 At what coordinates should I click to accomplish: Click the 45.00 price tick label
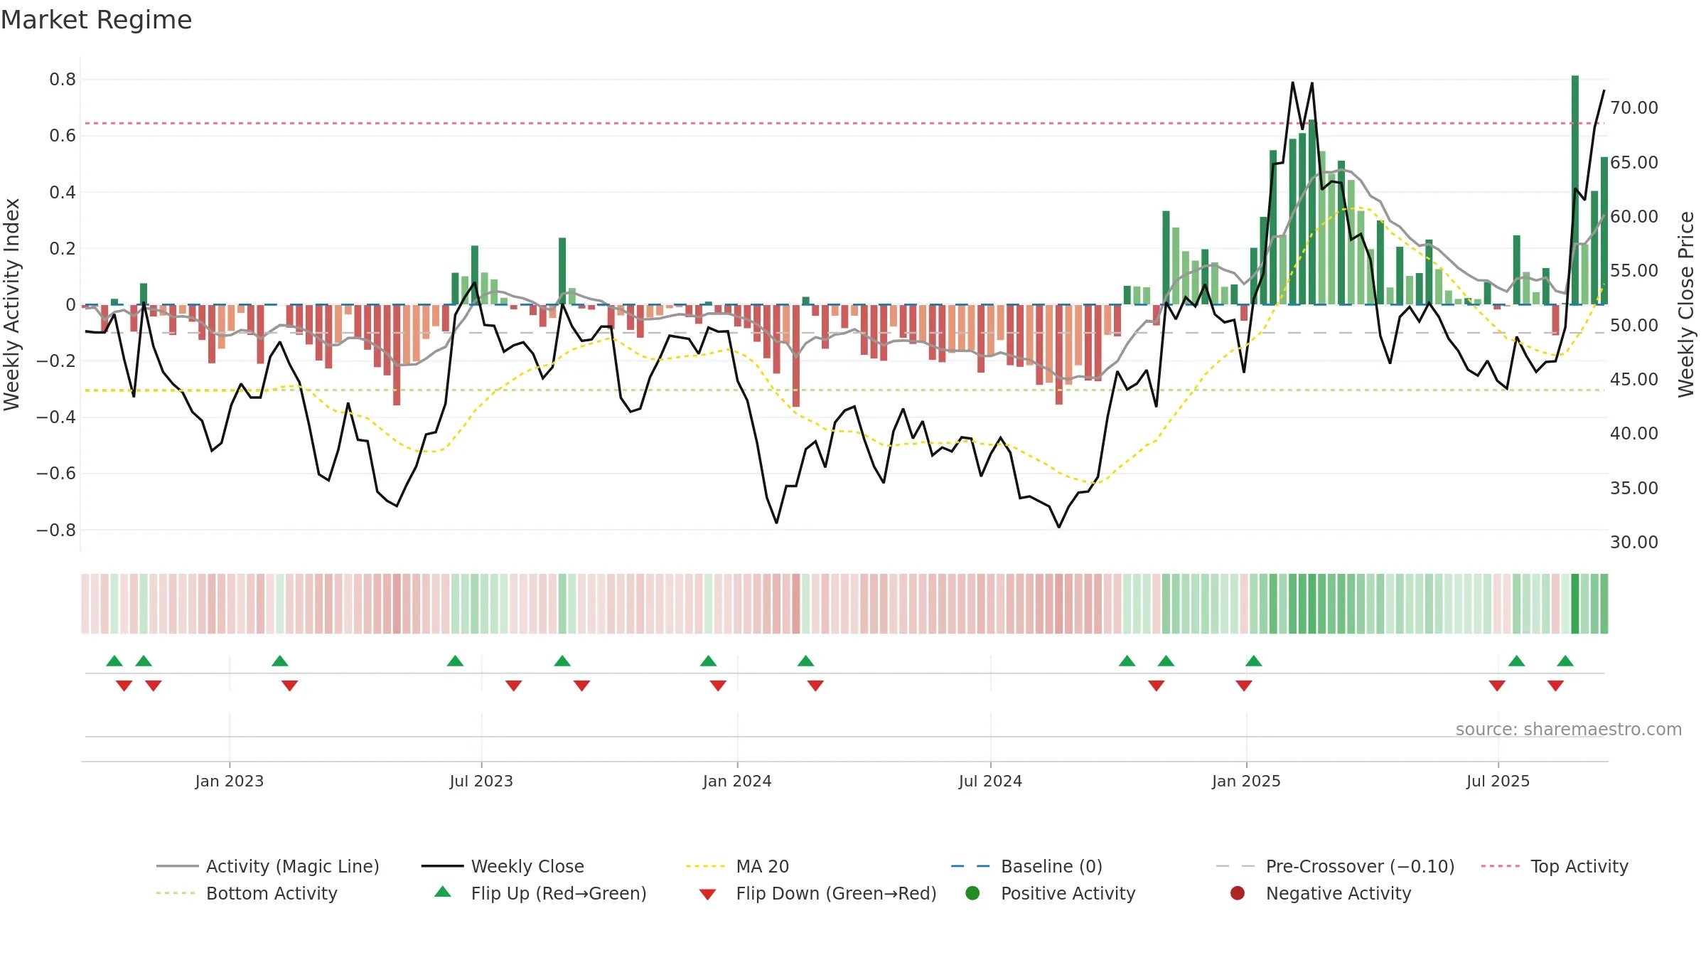[1634, 379]
